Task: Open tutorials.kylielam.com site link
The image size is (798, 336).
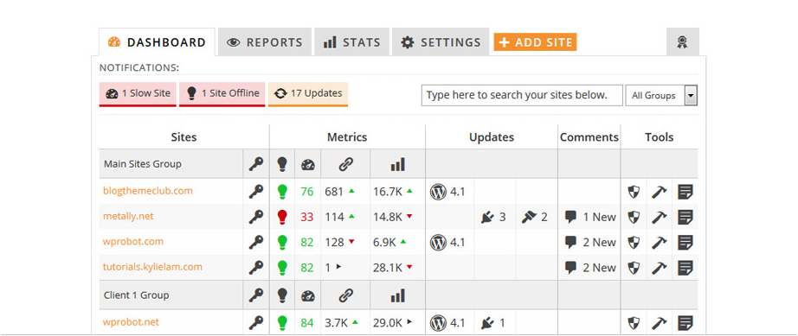Action: tap(152, 267)
